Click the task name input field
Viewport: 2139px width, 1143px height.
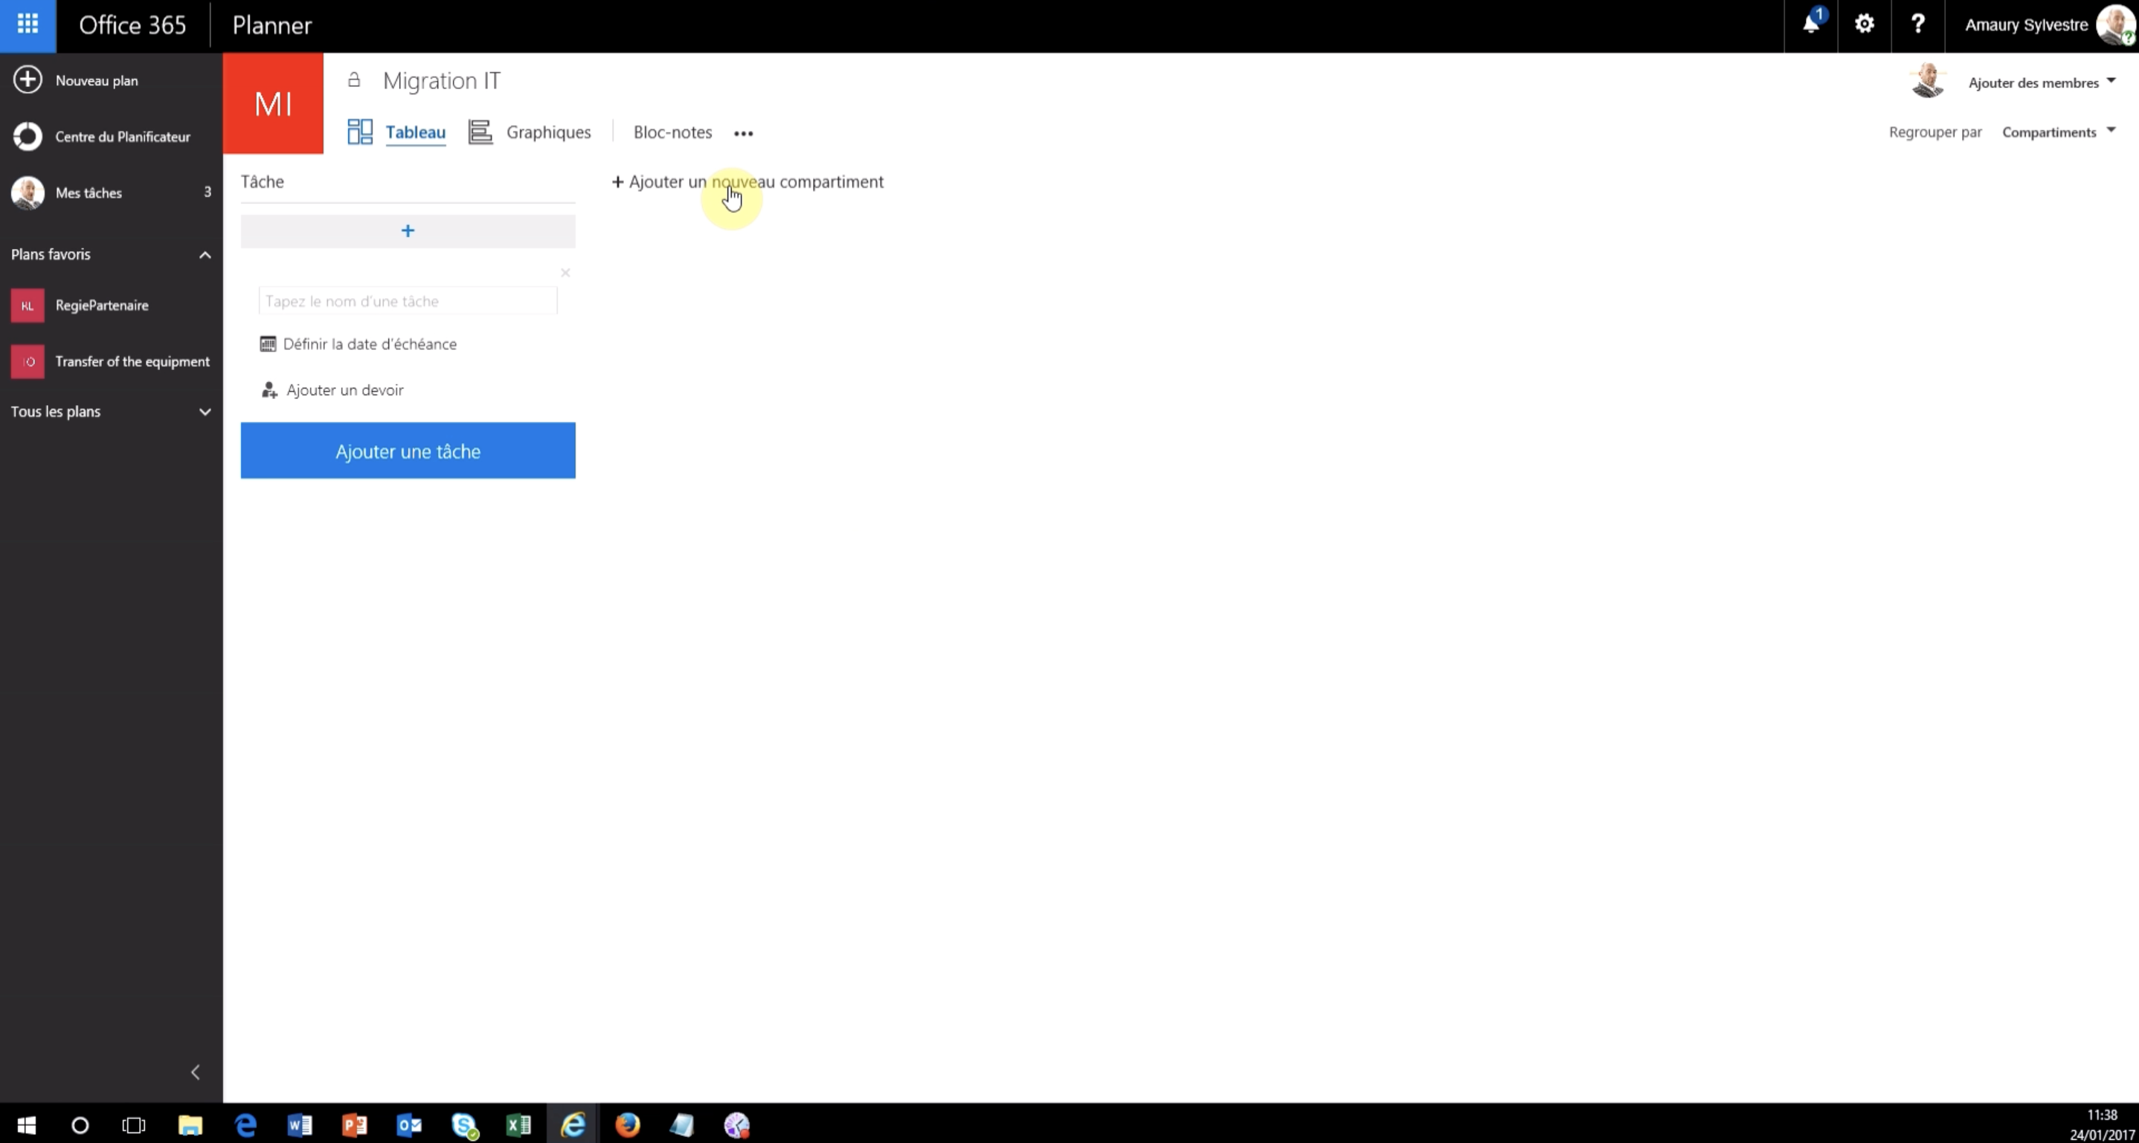pyautogui.click(x=409, y=299)
